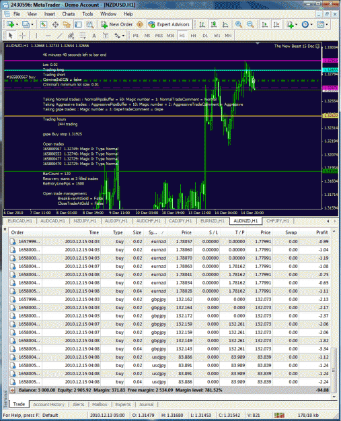Toggle the Data Window crosshair-circle icon

click(55, 24)
